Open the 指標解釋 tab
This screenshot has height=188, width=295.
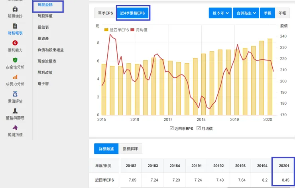coord(130,149)
